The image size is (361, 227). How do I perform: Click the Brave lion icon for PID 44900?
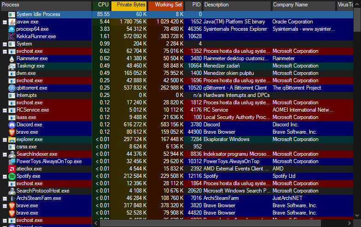coord(12,132)
